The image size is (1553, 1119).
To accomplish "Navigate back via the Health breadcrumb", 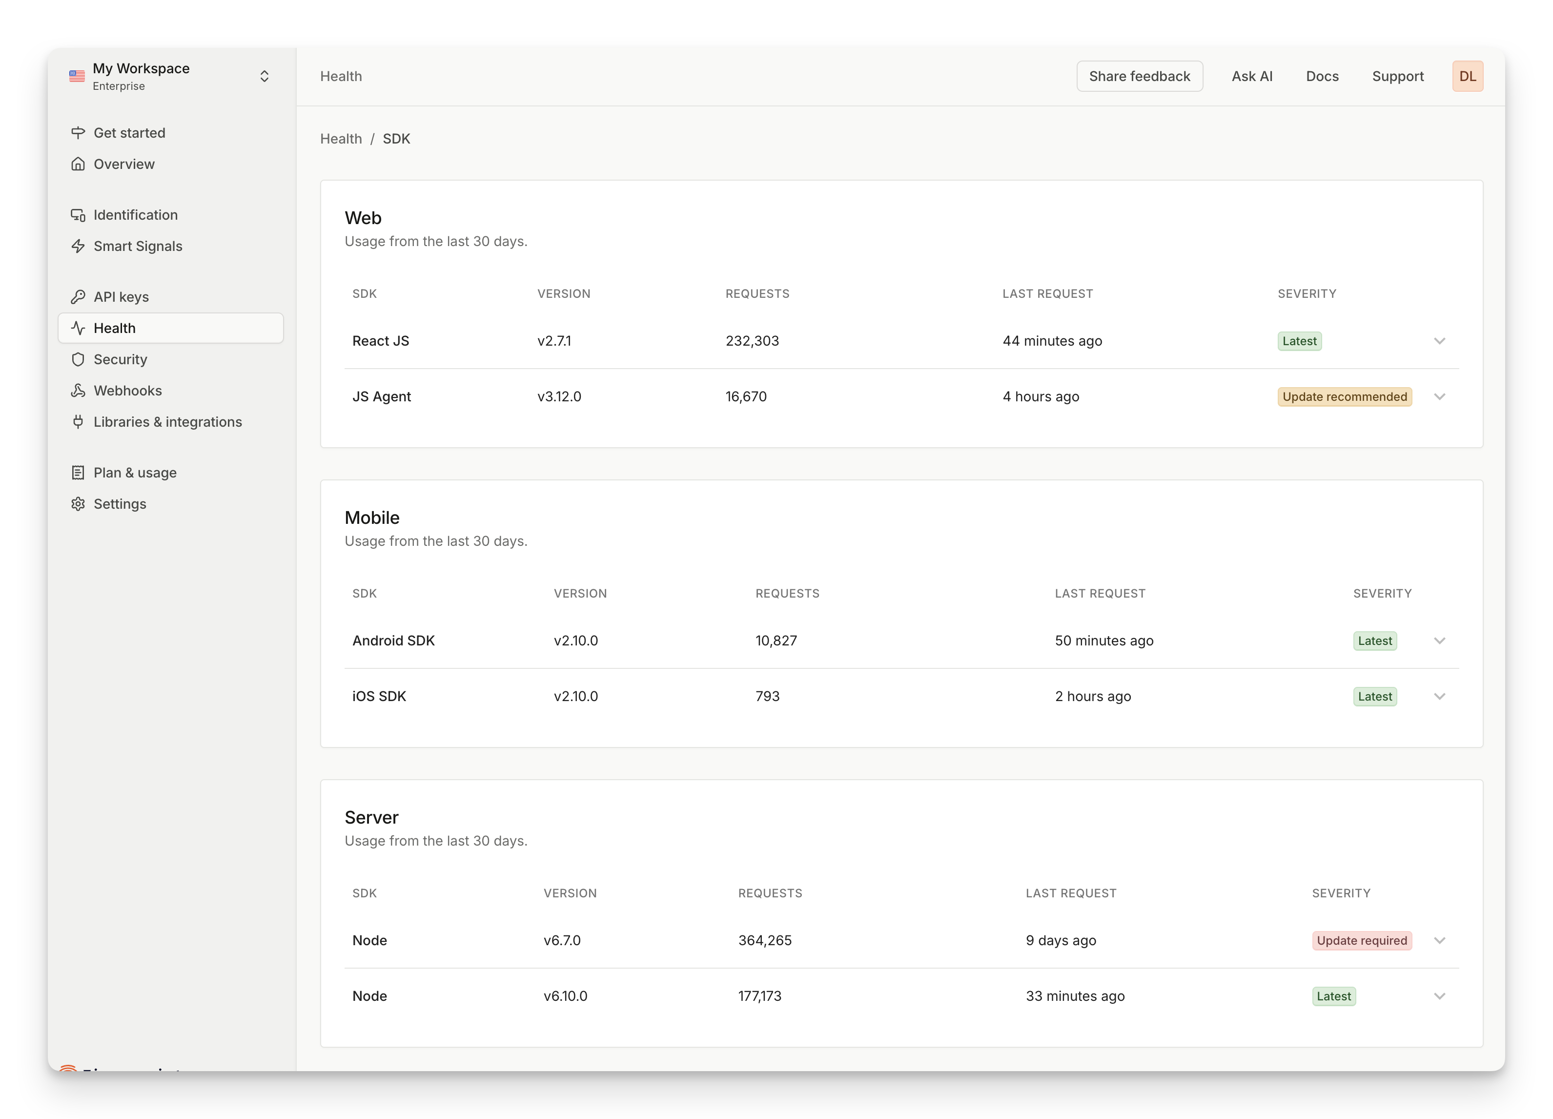I will [341, 138].
